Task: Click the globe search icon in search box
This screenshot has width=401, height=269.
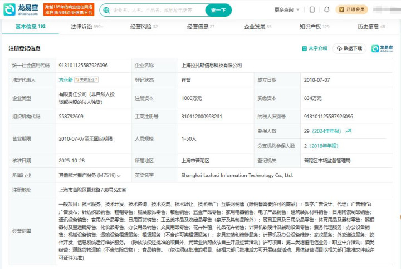Action: (x=108, y=10)
